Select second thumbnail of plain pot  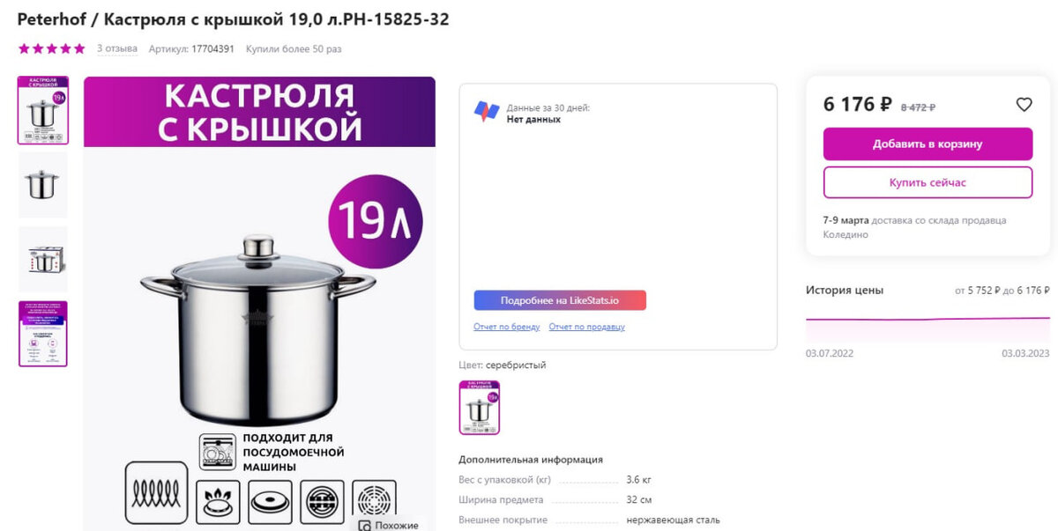[43, 185]
